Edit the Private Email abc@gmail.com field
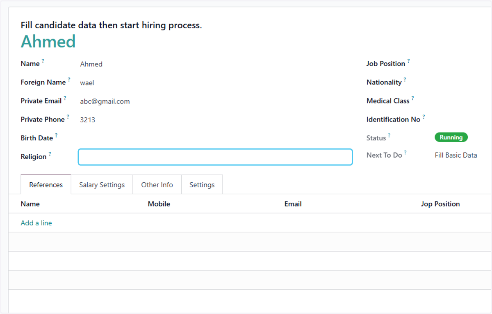Viewport: 492px width, 314px height. (x=215, y=101)
